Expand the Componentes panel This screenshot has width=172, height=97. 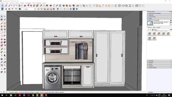(159, 17)
